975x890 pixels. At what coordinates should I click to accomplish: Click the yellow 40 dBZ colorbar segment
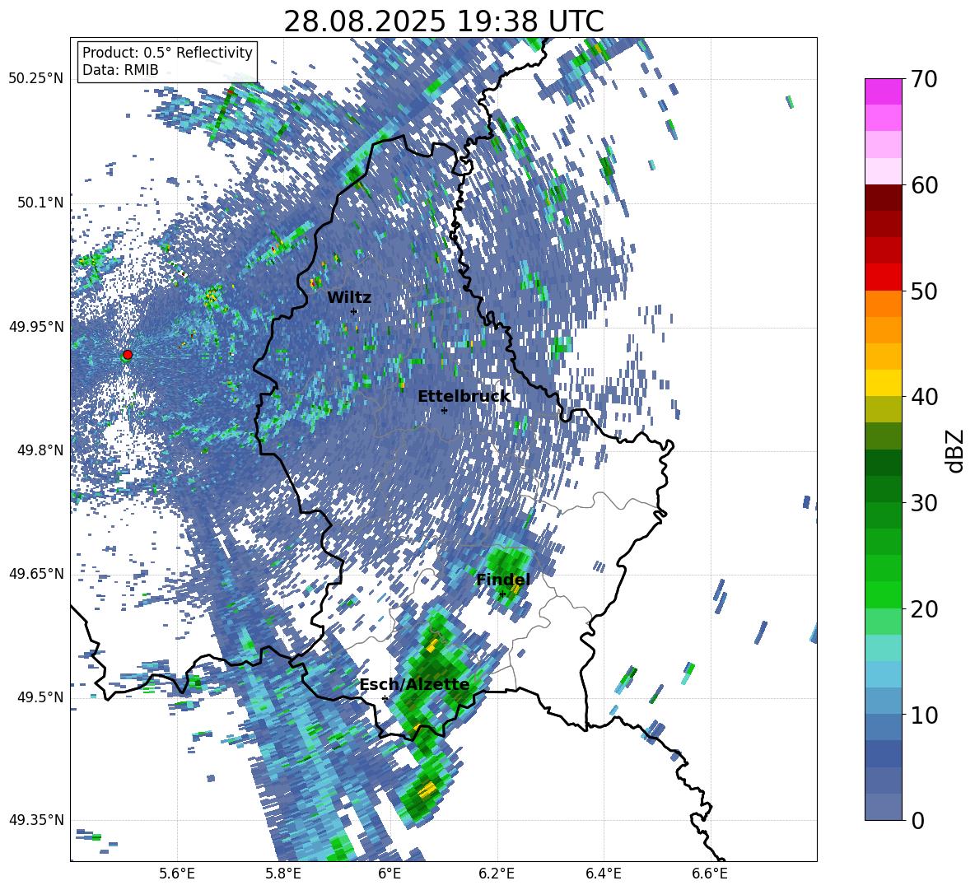[883, 383]
